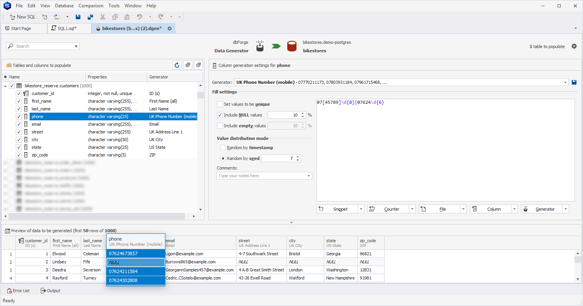Click the Copy icon in toolbar
583x306 pixels.
(115, 17)
